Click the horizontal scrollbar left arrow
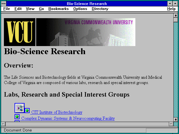The height and width of the screenshot is (134, 179). click(x=3, y=124)
